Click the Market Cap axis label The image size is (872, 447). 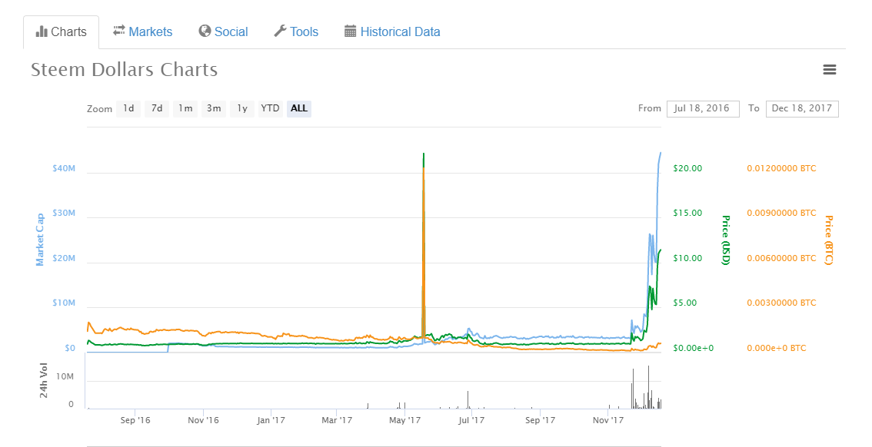coord(39,240)
